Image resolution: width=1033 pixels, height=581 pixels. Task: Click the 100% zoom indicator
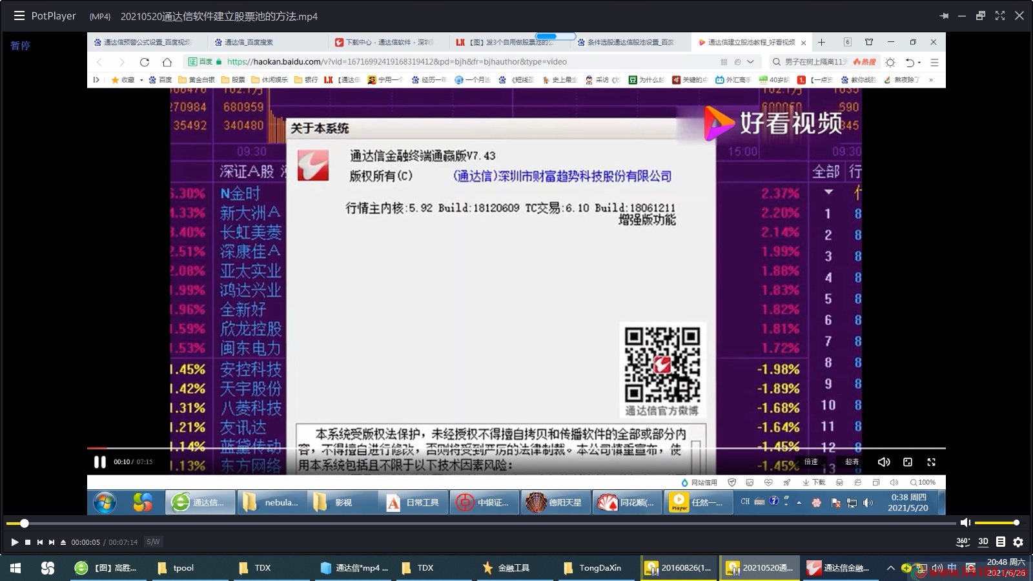tap(923, 482)
